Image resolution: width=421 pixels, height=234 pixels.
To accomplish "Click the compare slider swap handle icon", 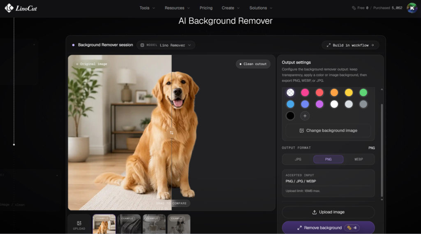I will point(171,133).
